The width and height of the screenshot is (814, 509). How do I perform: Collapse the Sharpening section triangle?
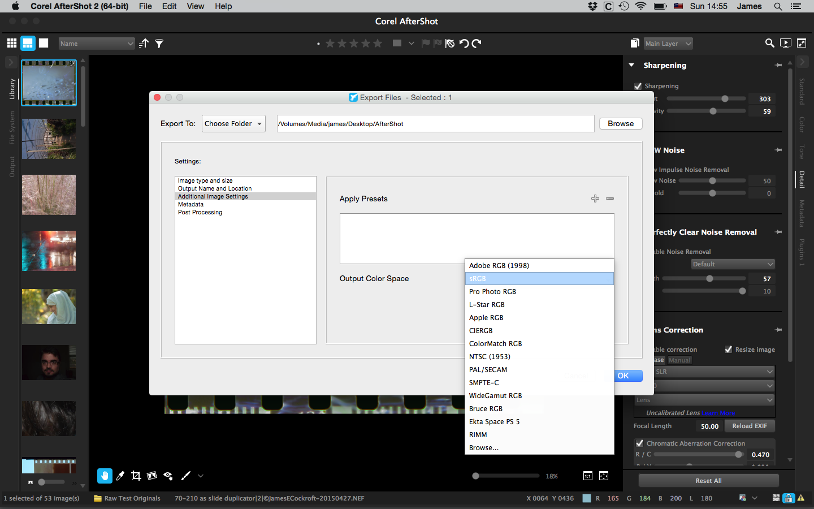tap(631, 65)
